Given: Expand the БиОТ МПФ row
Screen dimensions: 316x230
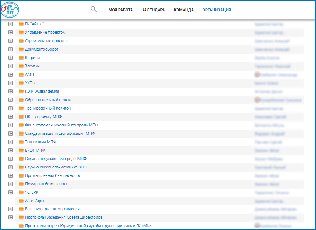Looking at the screenshot, I should pos(11,151).
